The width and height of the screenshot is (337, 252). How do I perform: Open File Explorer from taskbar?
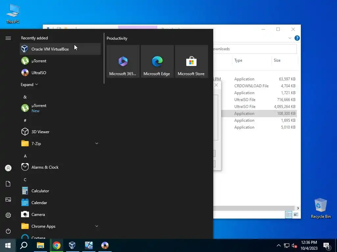(x=40, y=245)
